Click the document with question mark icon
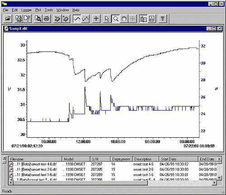 pos(27,19)
